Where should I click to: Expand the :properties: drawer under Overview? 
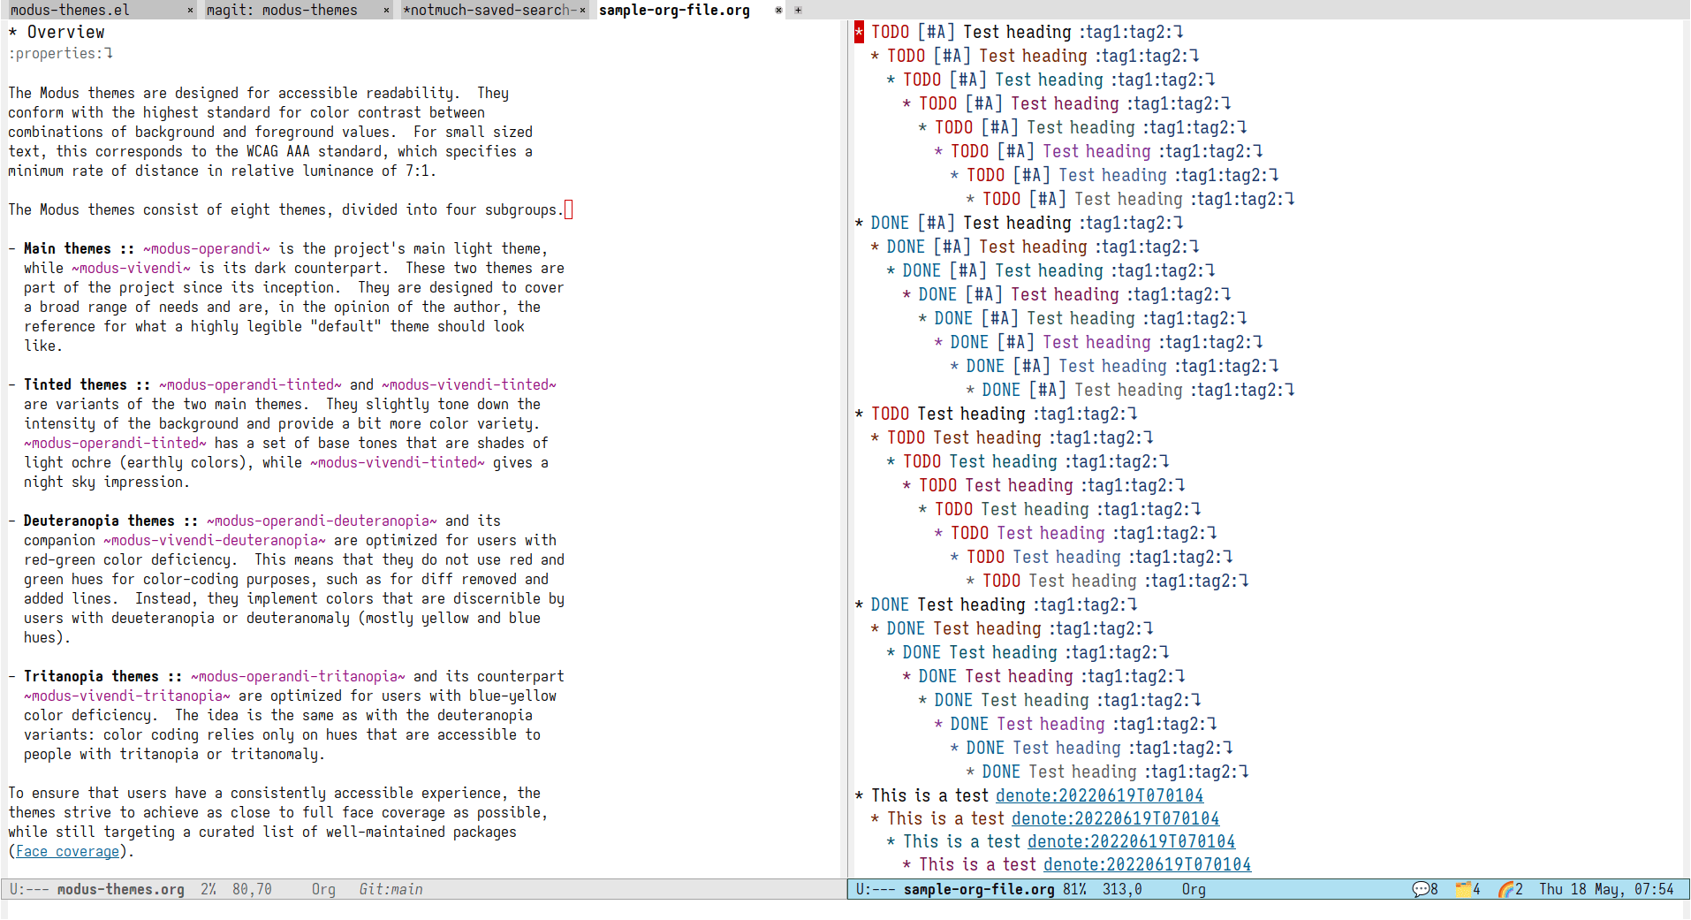pyautogui.click(x=60, y=53)
